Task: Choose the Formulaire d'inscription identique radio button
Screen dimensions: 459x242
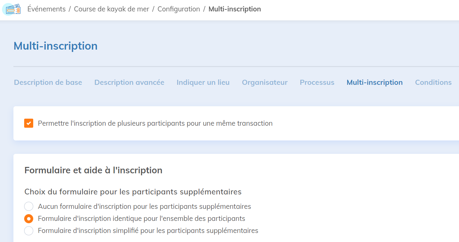Action: (29, 219)
